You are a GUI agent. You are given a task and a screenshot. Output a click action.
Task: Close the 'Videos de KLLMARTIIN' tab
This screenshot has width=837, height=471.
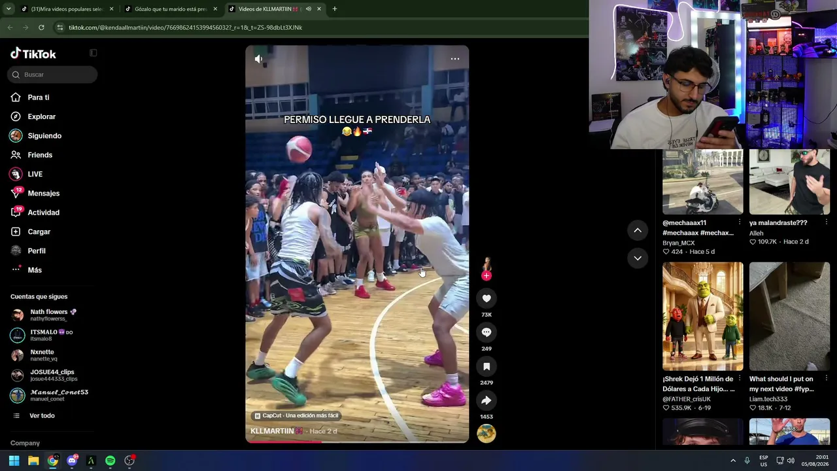tap(319, 9)
